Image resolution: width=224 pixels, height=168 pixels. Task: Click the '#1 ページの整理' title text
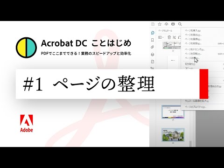tap(89, 84)
